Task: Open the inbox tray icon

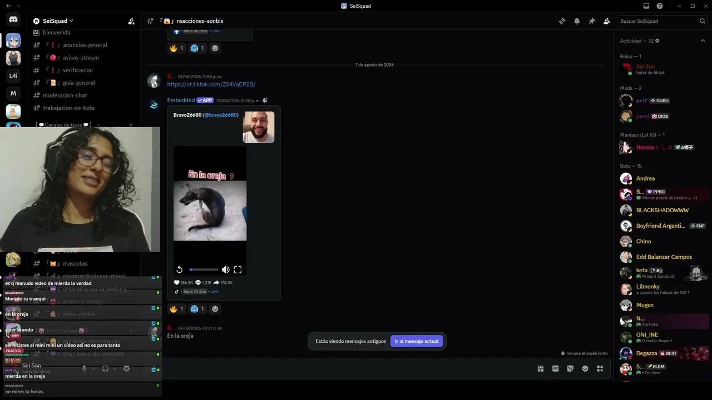Action: (646, 6)
